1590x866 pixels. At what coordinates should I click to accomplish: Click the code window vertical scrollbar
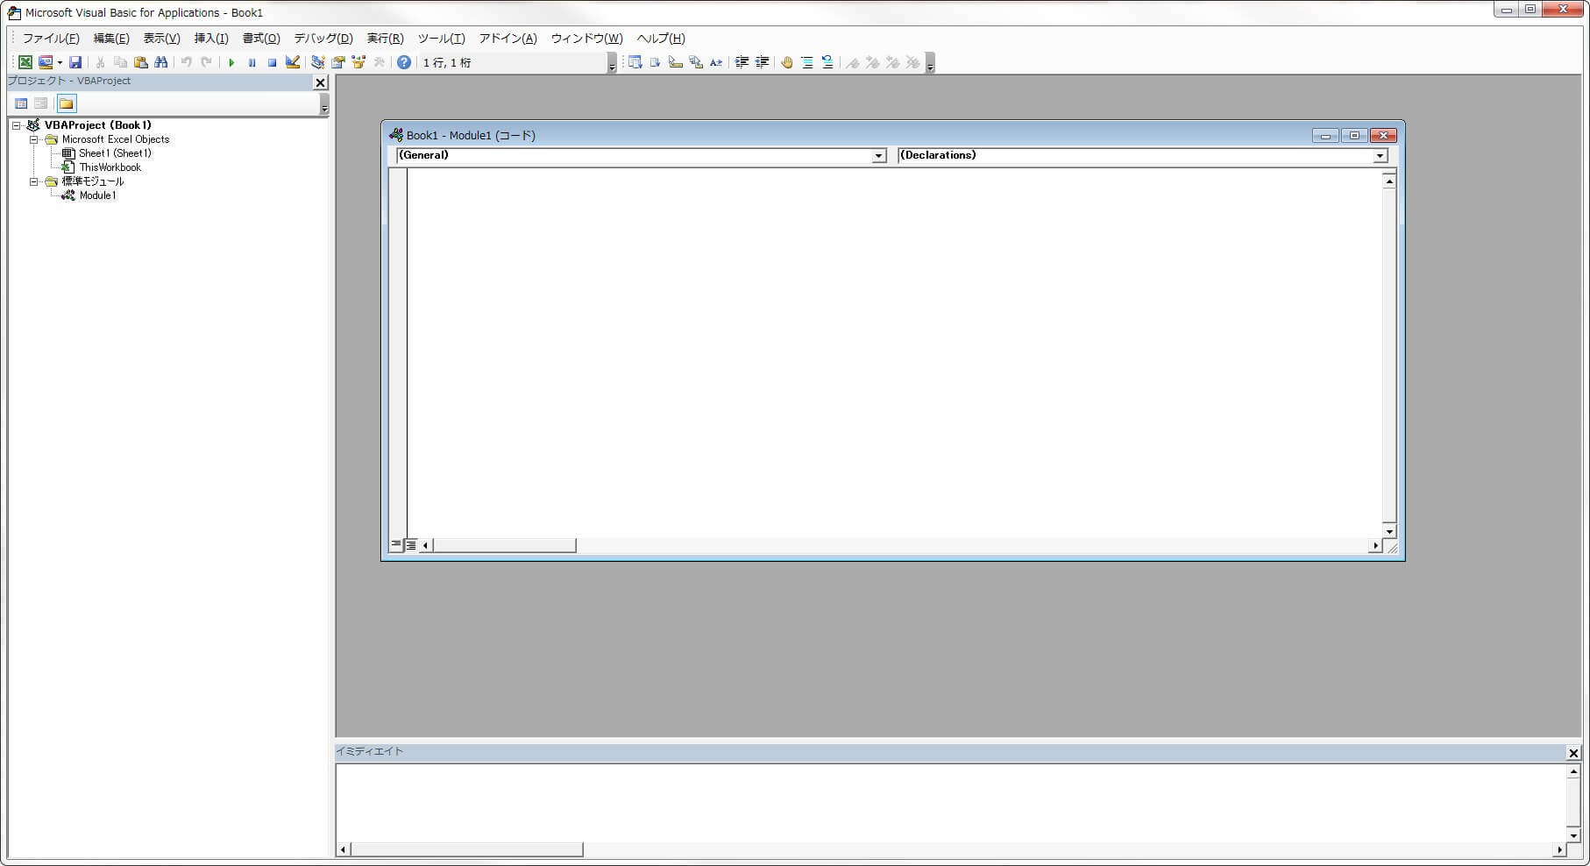pyautogui.click(x=1388, y=356)
